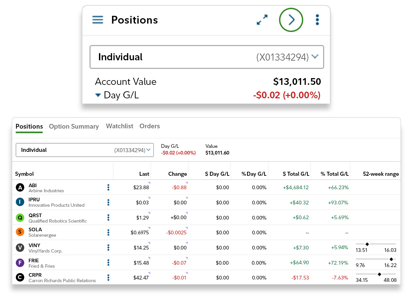414x298 pixels.
Task: Switch to the Watchlist tab
Action: [x=119, y=126]
